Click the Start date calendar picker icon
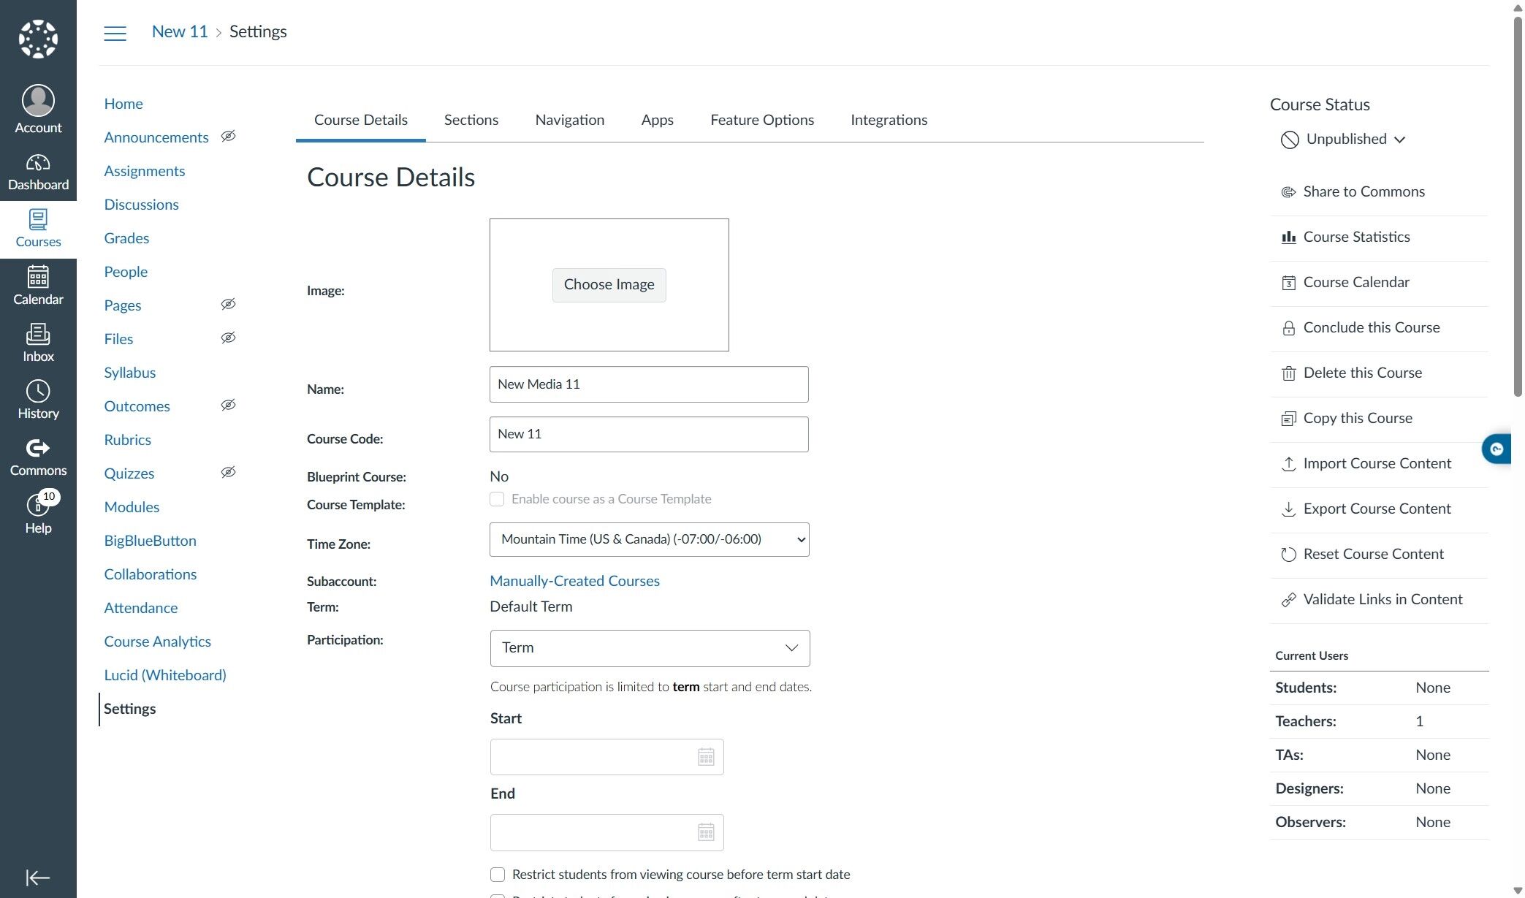 705,757
